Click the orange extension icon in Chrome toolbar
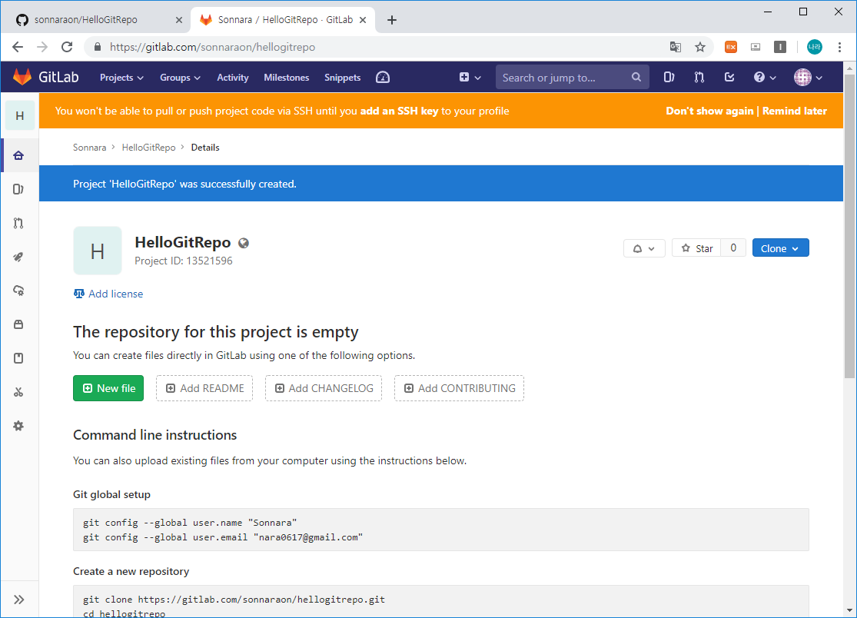Screen dimensions: 857x618 coord(731,47)
